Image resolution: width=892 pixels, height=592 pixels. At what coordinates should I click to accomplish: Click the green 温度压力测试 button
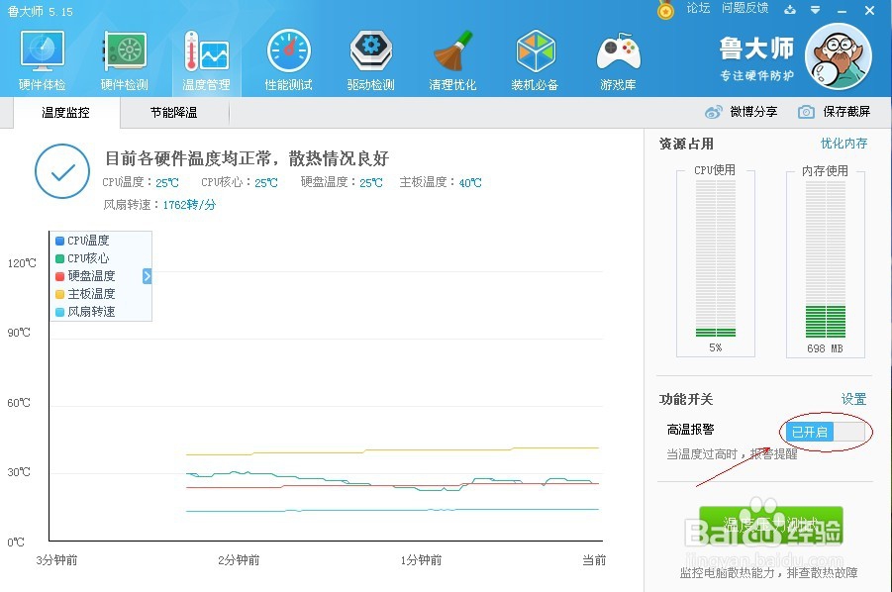(x=771, y=525)
